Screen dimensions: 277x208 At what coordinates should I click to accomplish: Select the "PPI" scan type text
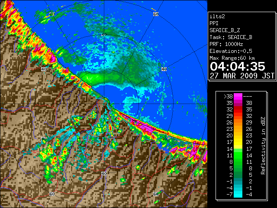coord(214,23)
